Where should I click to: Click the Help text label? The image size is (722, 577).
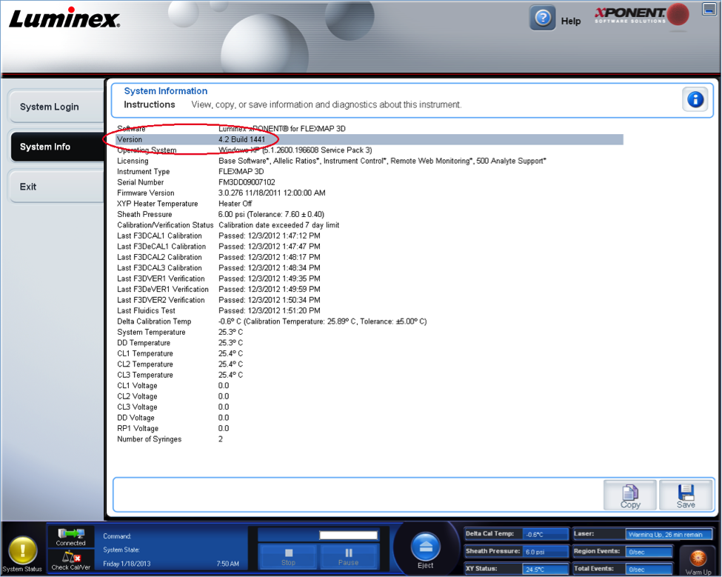point(570,21)
